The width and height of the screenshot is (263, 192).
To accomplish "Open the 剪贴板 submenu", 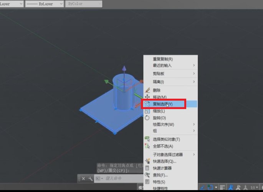I will 170,73.
